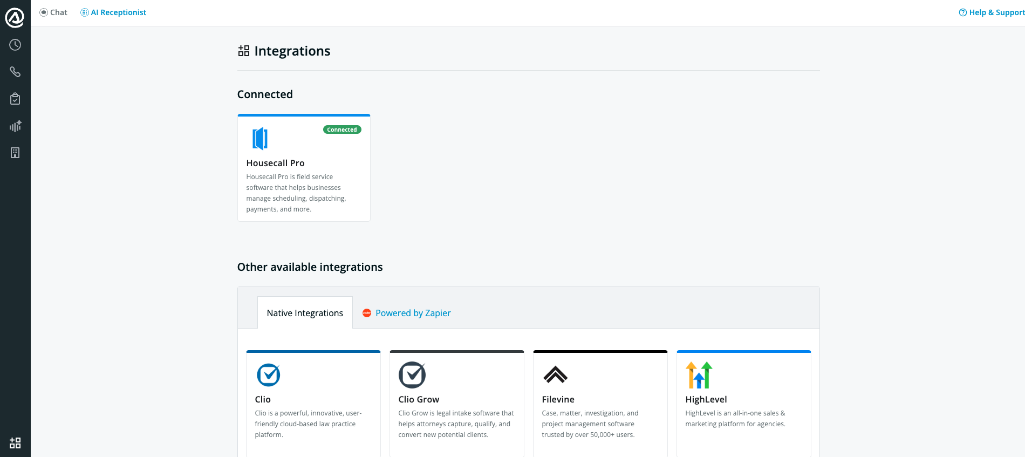Click the Chat bubble icon in top bar
The image size is (1025, 457).
tap(44, 12)
